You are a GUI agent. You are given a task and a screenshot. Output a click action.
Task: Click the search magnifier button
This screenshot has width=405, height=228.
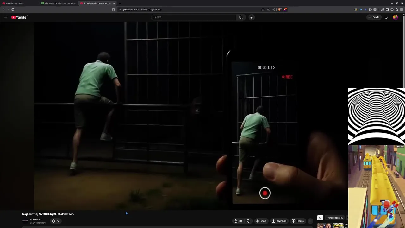click(x=241, y=17)
